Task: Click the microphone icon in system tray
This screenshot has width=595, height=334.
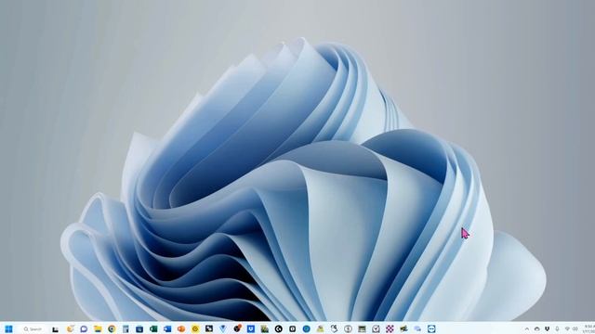Action: tap(557, 328)
